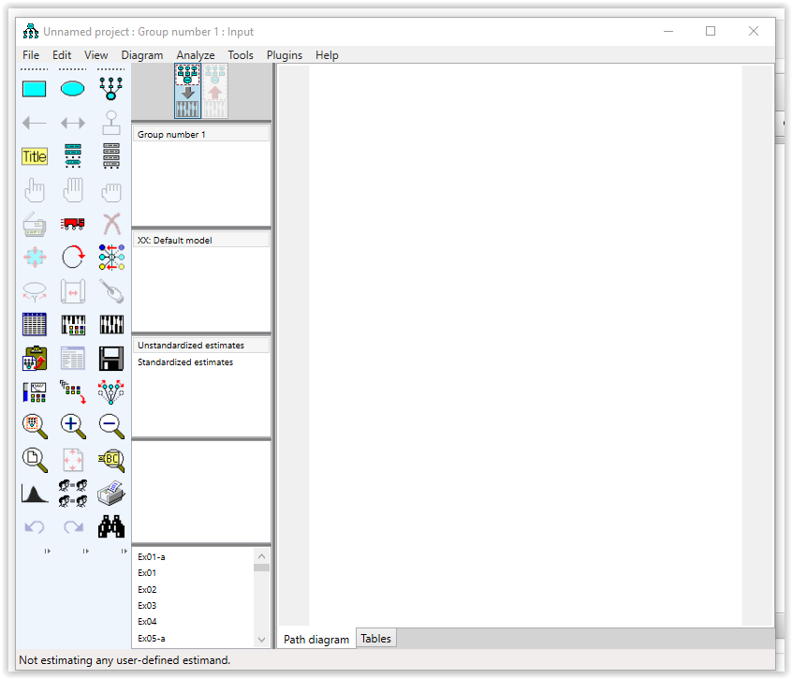
Task: Open the File menu
Action: [31, 55]
